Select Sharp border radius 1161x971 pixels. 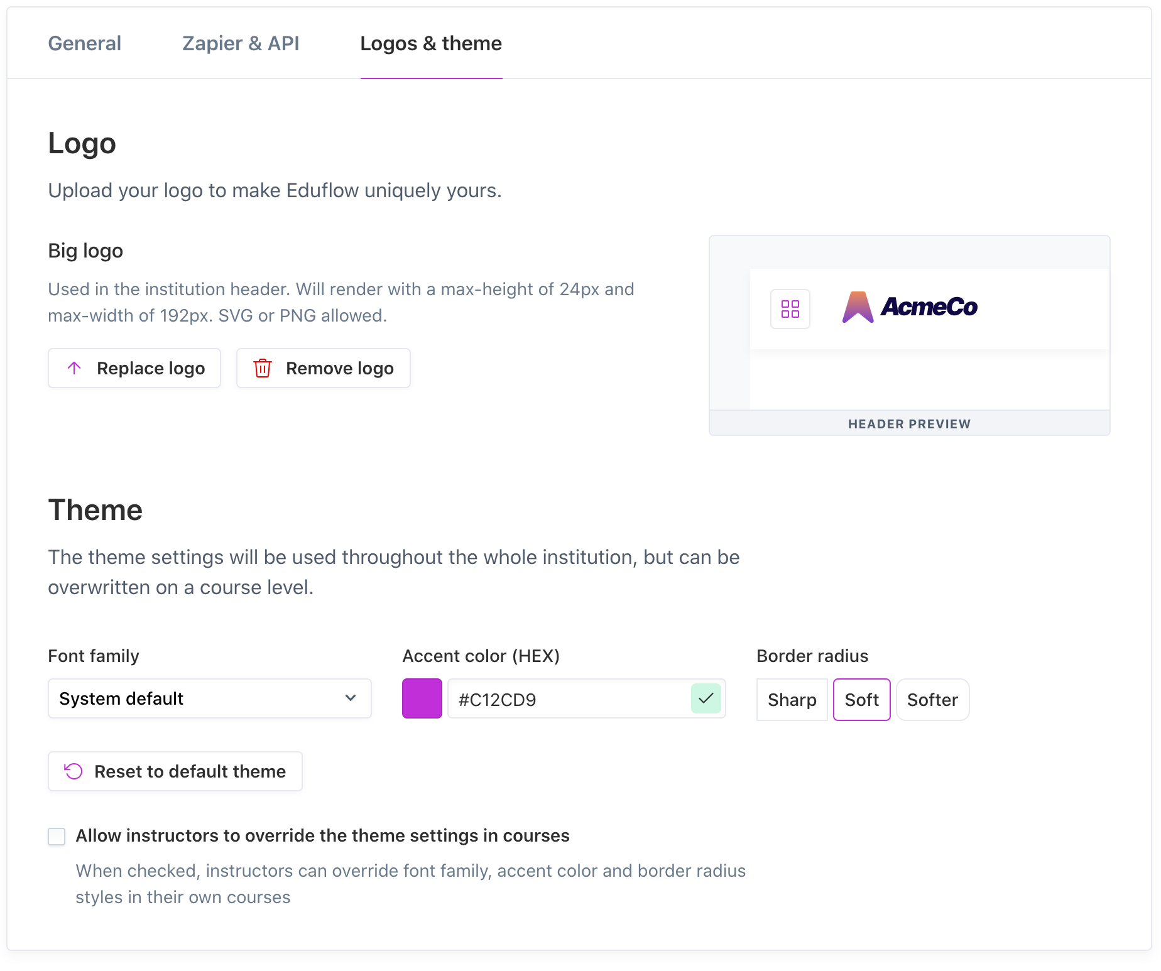792,700
